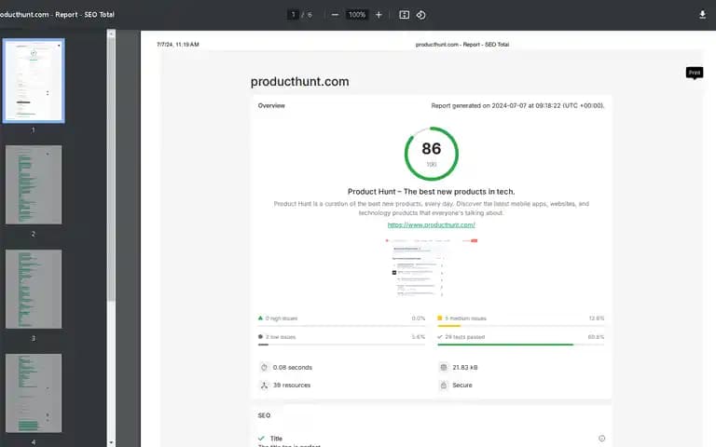Viewport: 716px width, 447px height.
Task: Click the page number input field
Action: (x=293, y=15)
